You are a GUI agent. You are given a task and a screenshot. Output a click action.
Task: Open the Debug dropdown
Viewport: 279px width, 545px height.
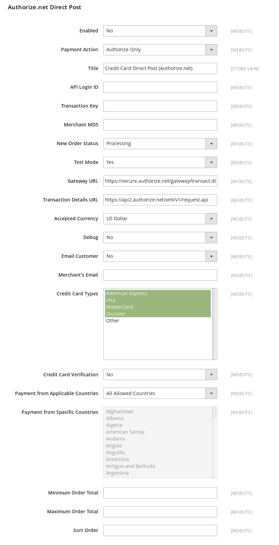click(160, 237)
